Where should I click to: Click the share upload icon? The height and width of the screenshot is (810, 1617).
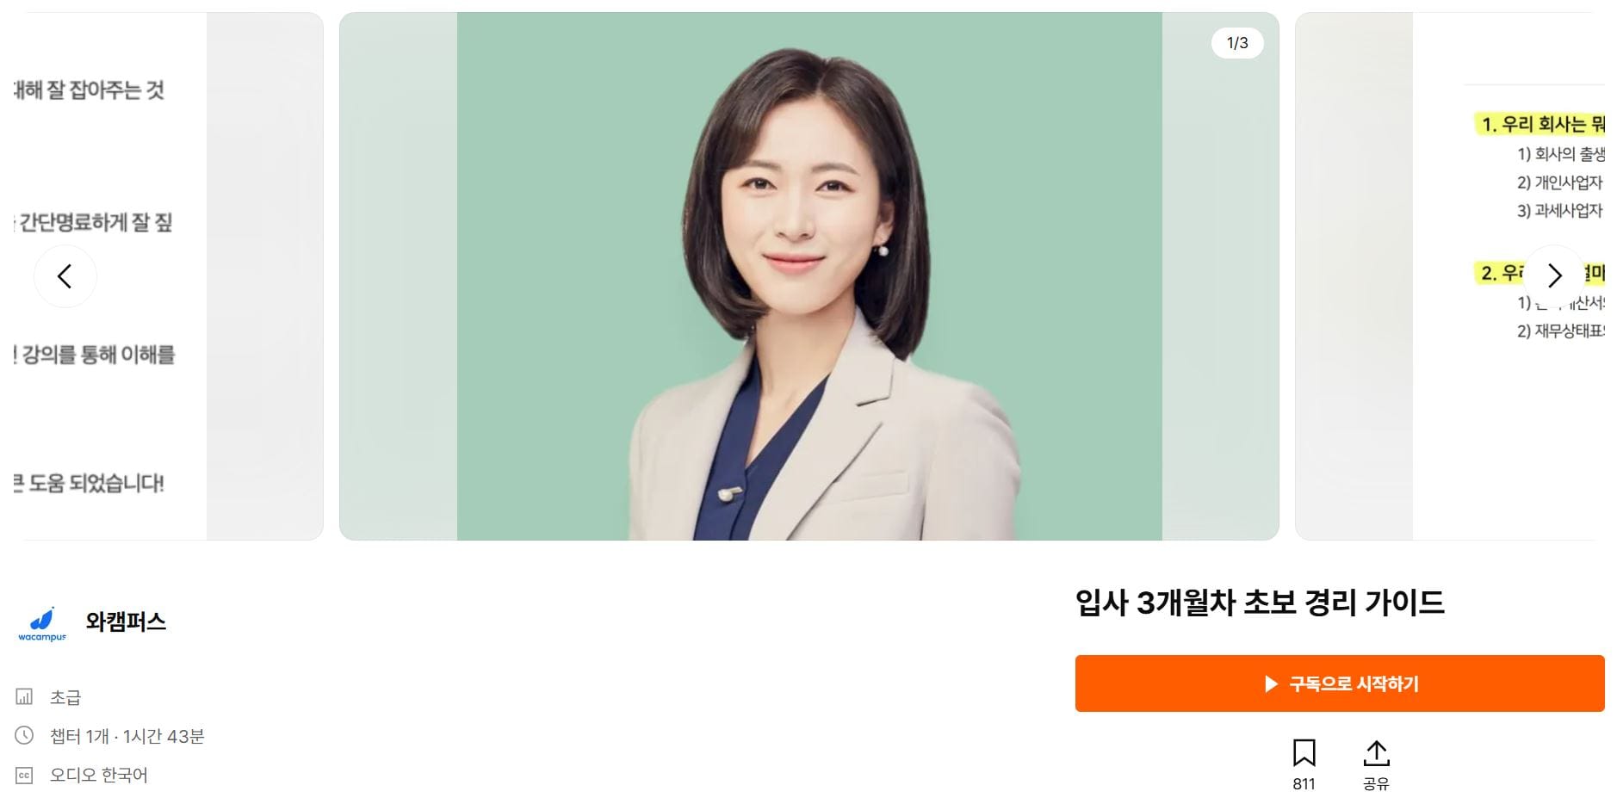(x=1376, y=753)
